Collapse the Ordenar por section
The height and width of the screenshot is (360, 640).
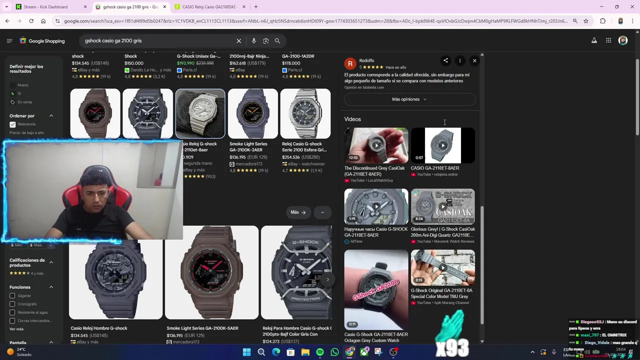[x=51, y=116]
